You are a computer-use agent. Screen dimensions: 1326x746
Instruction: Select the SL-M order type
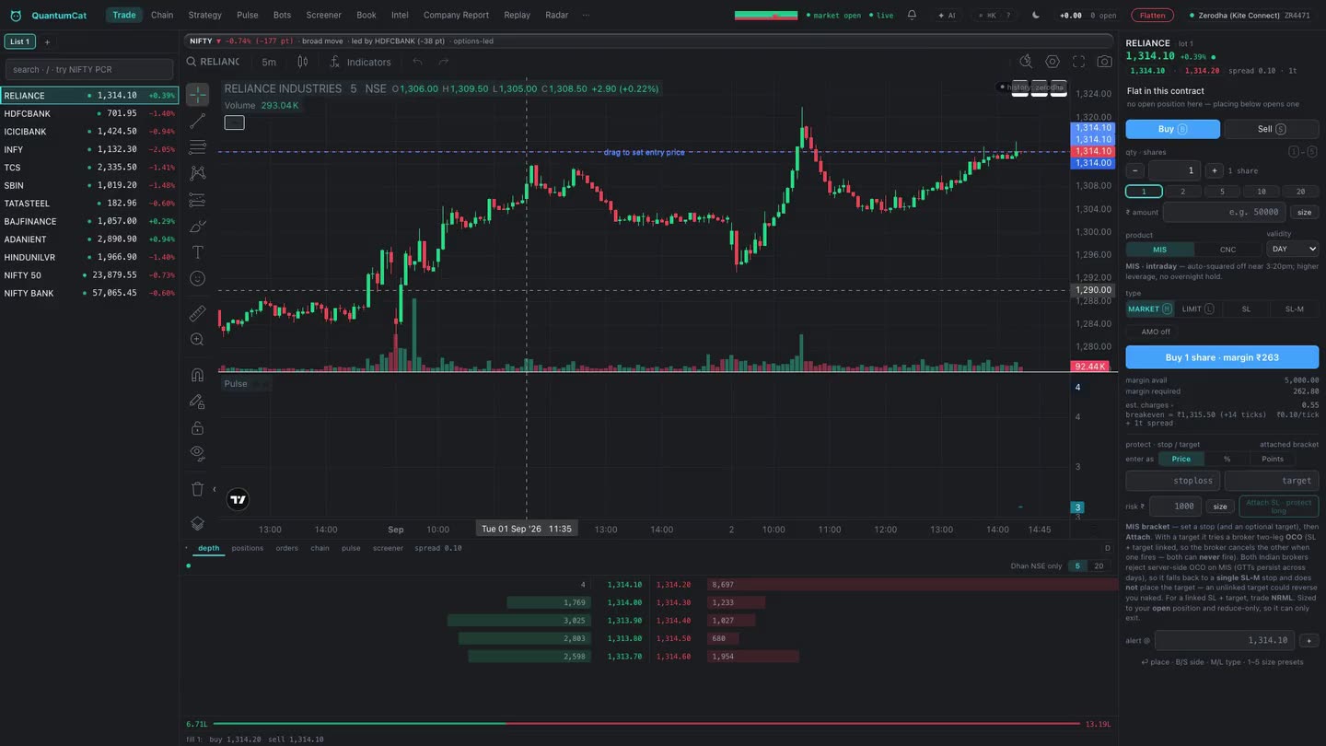click(x=1294, y=309)
